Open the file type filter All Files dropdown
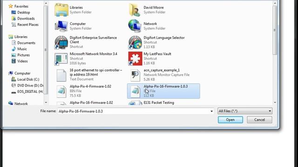 (245, 111)
